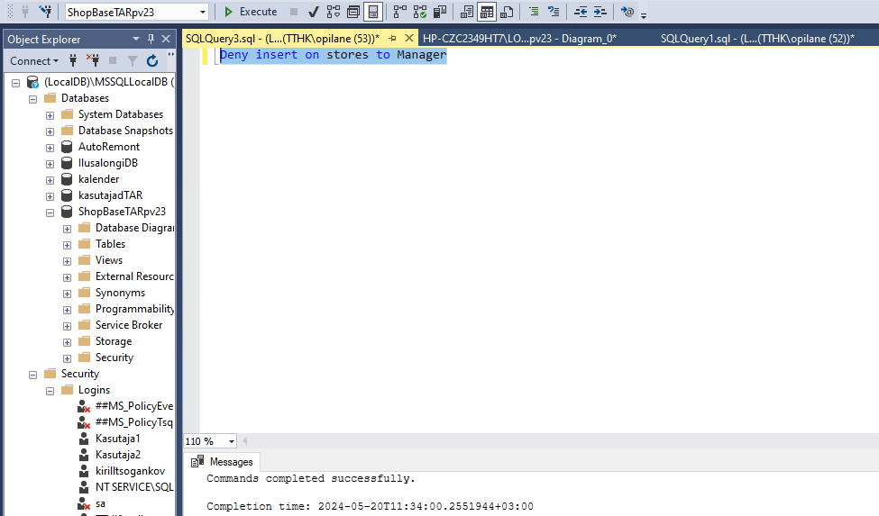Image resolution: width=879 pixels, height=516 pixels.
Task: Open the Connect menu in Object Explorer
Action: tap(33, 61)
